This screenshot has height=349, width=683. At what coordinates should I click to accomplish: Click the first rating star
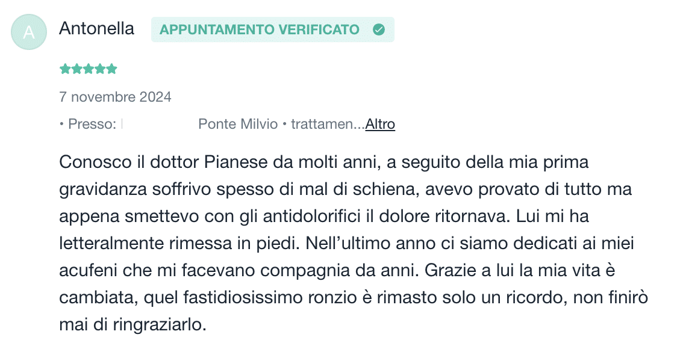(65, 69)
